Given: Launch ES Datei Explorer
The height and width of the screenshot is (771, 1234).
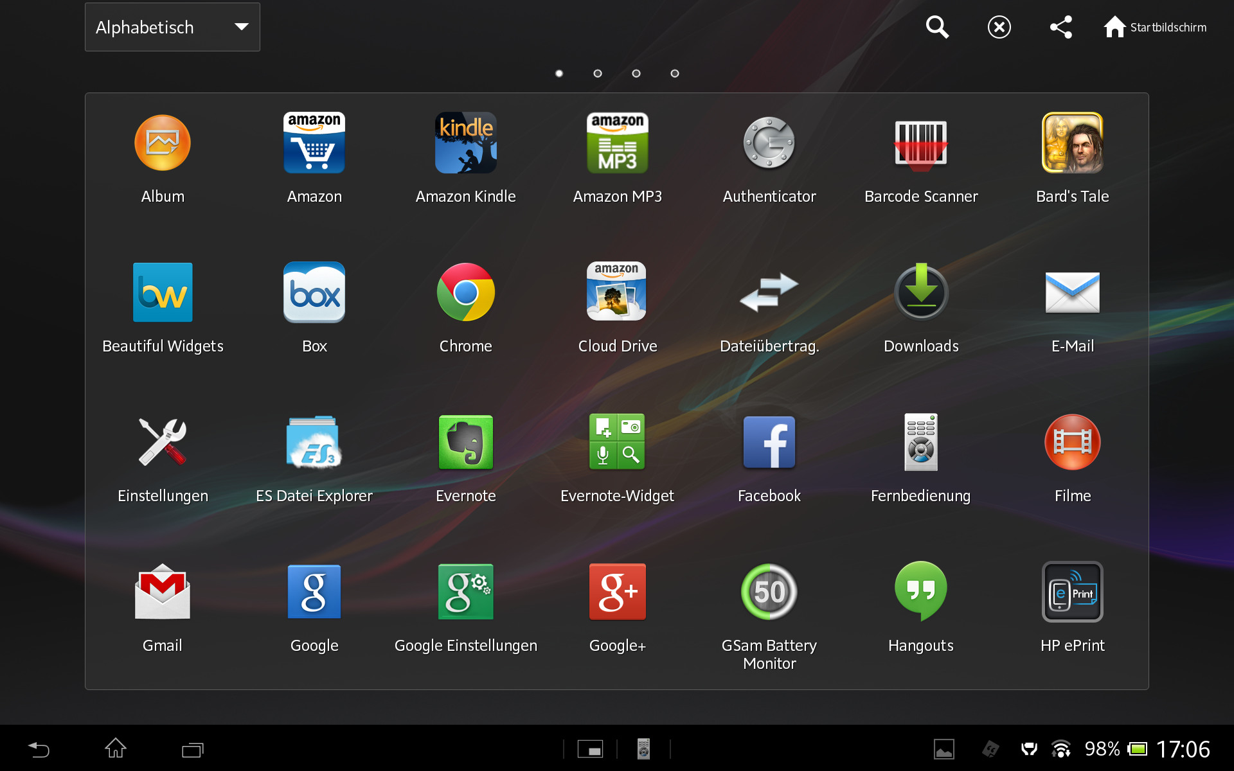Looking at the screenshot, I should (x=314, y=442).
